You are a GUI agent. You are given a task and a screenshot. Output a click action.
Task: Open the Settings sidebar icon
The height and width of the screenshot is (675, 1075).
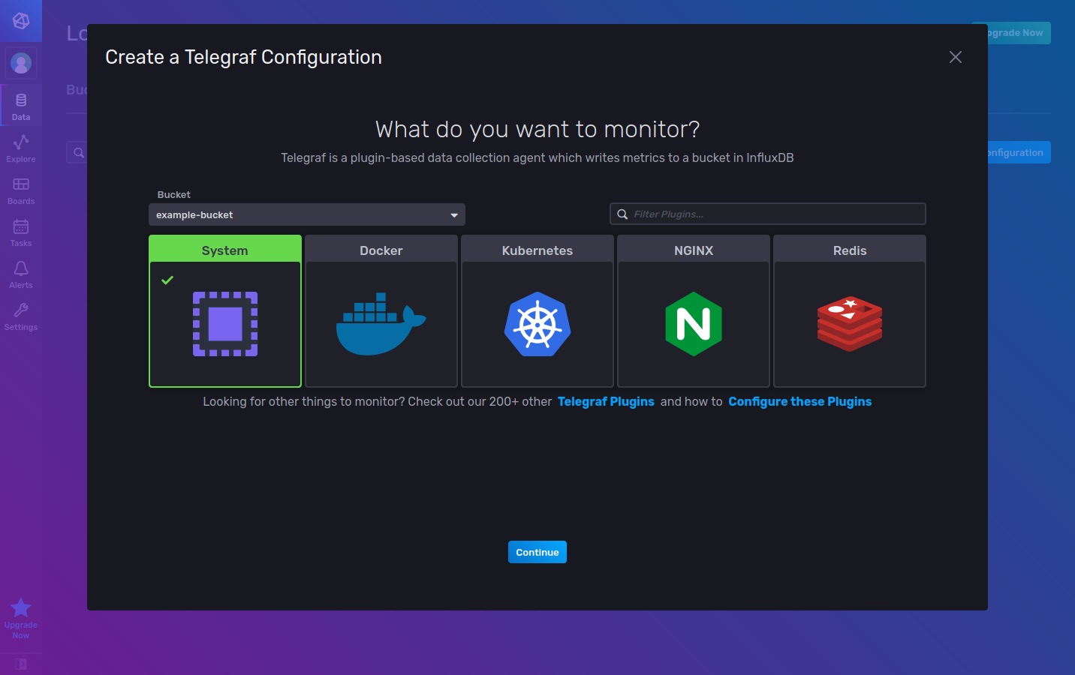pos(21,315)
